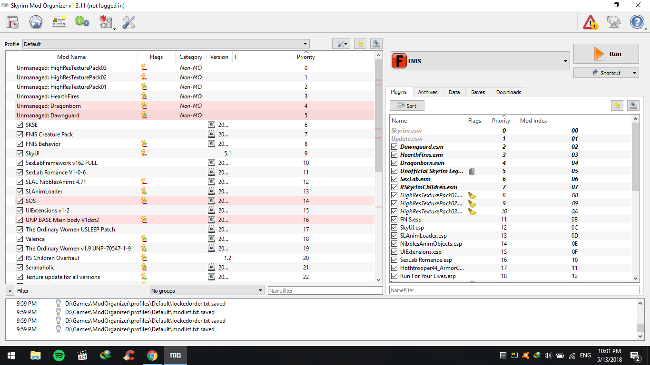The width and height of the screenshot is (650, 365).
Task: Switch to the Plugins tab
Action: tap(399, 92)
